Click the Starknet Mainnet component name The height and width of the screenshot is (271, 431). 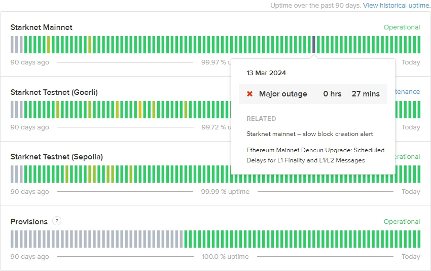tap(41, 27)
